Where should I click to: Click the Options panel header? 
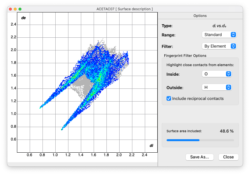[x=200, y=16]
